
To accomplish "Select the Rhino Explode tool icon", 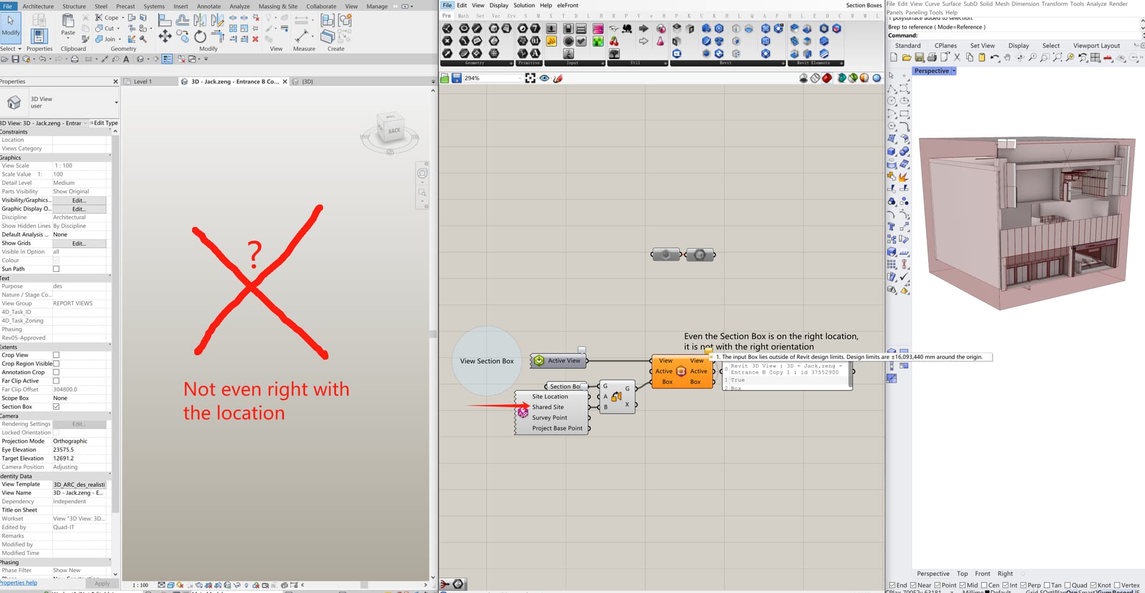I will click(x=904, y=177).
